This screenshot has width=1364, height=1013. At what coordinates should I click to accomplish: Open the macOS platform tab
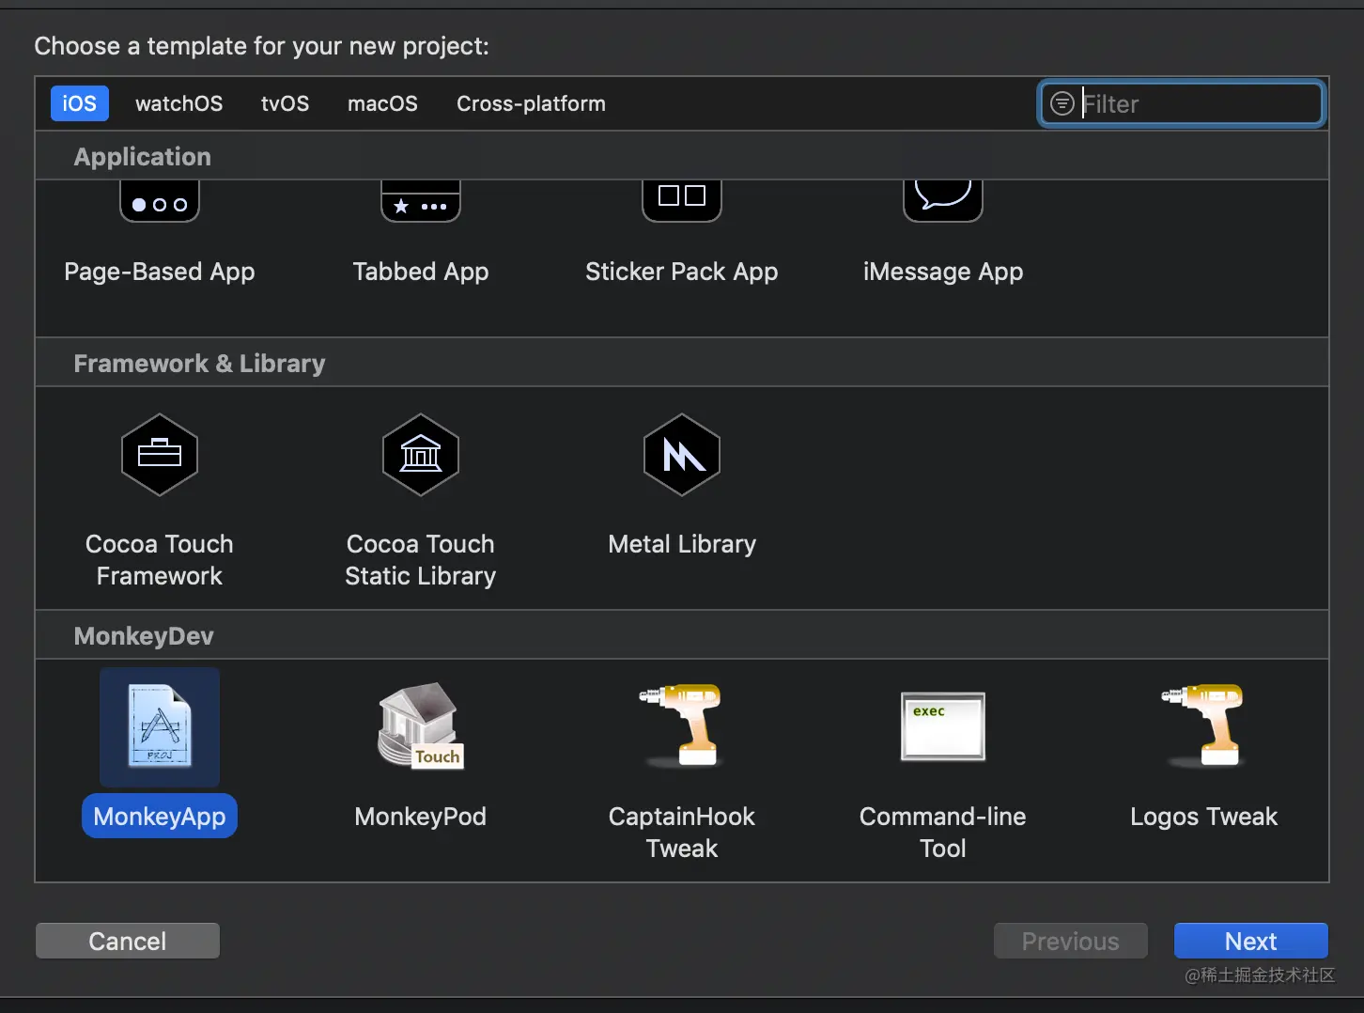click(382, 103)
